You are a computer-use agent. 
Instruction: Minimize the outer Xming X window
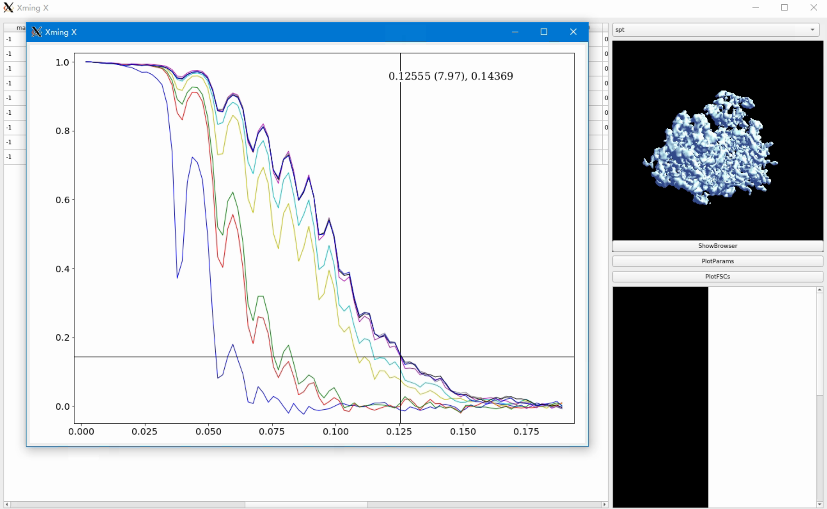(755, 8)
